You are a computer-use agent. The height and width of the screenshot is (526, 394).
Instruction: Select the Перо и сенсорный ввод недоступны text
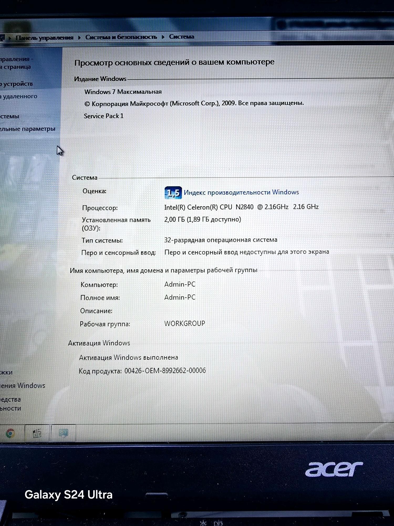click(x=247, y=252)
